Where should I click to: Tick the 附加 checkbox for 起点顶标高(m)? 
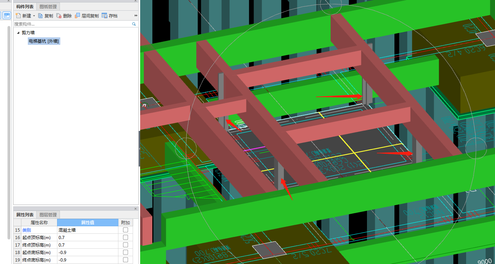coord(126,237)
